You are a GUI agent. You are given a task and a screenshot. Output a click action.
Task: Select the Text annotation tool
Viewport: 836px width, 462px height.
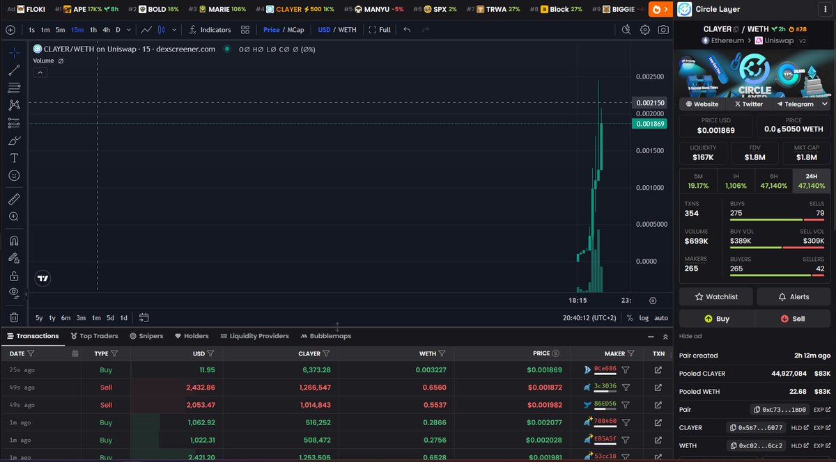[x=14, y=158]
